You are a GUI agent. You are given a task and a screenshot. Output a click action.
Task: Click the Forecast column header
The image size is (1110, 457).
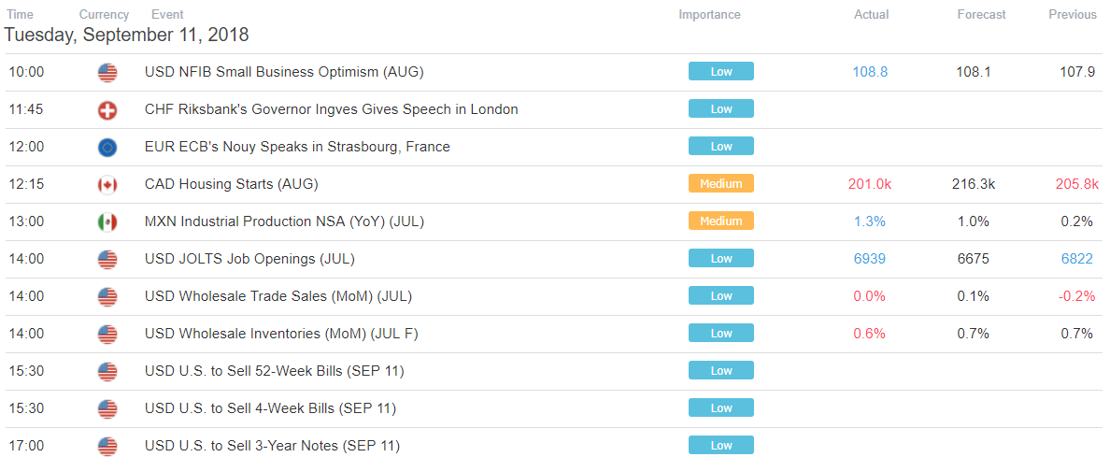point(981,14)
